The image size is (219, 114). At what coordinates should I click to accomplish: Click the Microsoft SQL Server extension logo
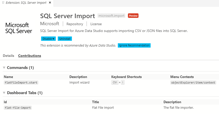click(19, 28)
